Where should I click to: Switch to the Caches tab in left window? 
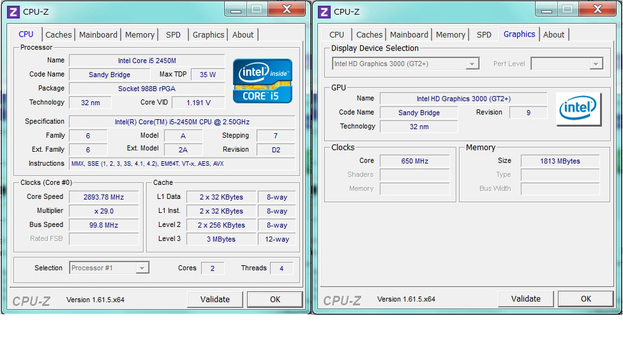click(x=59, y=35)
